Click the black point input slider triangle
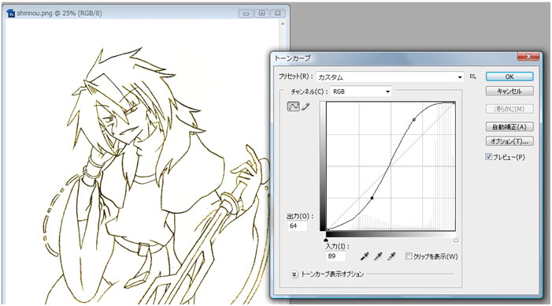Image resolution: width=552 pixels, height=306 pixels. click(326, 240)
